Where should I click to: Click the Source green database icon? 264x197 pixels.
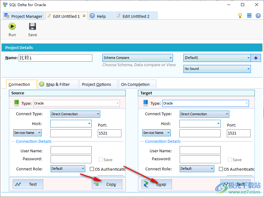[17, 103]
